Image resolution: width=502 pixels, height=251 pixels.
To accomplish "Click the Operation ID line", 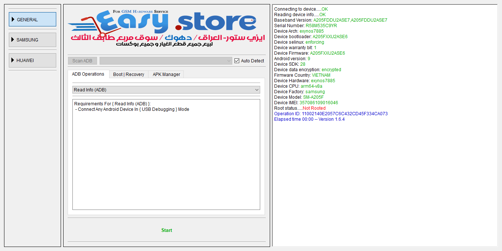I will pyautogui.click(x=331, y=114).
